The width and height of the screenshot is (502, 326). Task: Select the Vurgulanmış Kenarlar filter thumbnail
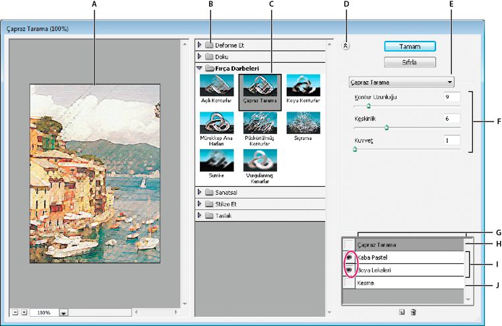pyautogui.click(x=260, y=160)
